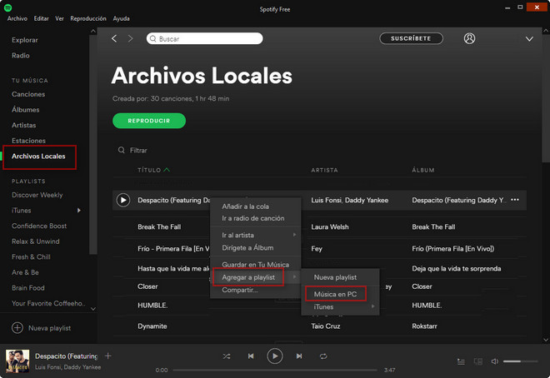Open the devices available icon

tap(478, 361)
